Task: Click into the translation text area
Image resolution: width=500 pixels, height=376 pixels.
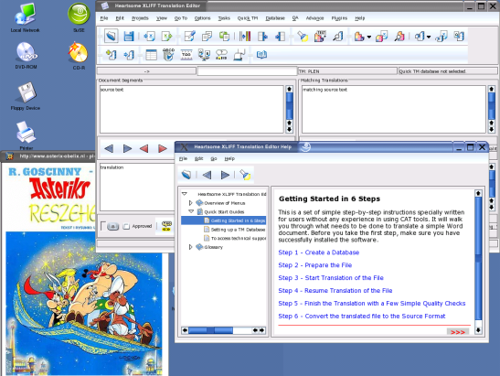Action: coord(137,187)
